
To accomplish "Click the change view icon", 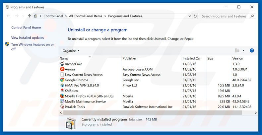I will 237,50.
